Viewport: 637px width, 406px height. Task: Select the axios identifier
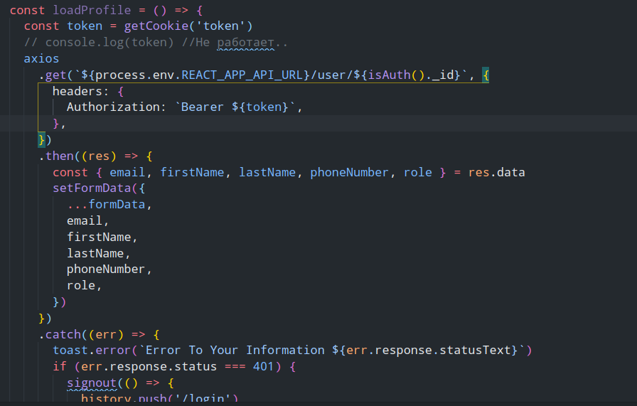(41, 58)
